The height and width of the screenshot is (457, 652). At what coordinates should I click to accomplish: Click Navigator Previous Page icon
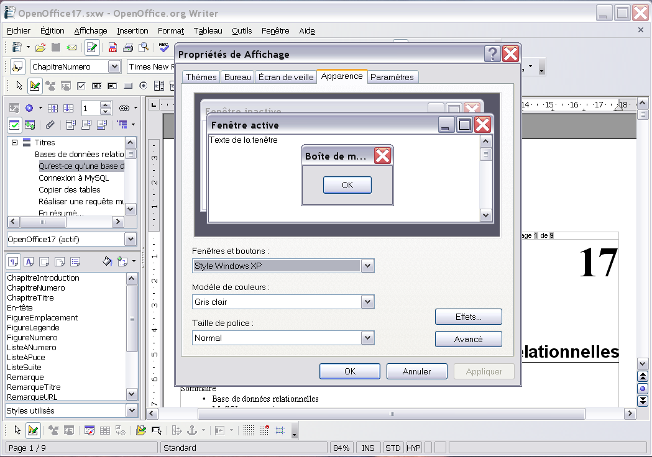53,108
